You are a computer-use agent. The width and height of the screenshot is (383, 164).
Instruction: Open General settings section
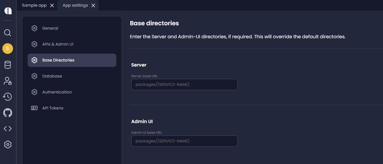(50, 28)
